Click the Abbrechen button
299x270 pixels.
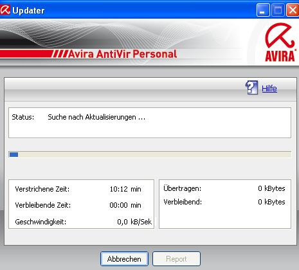(124, 259)
